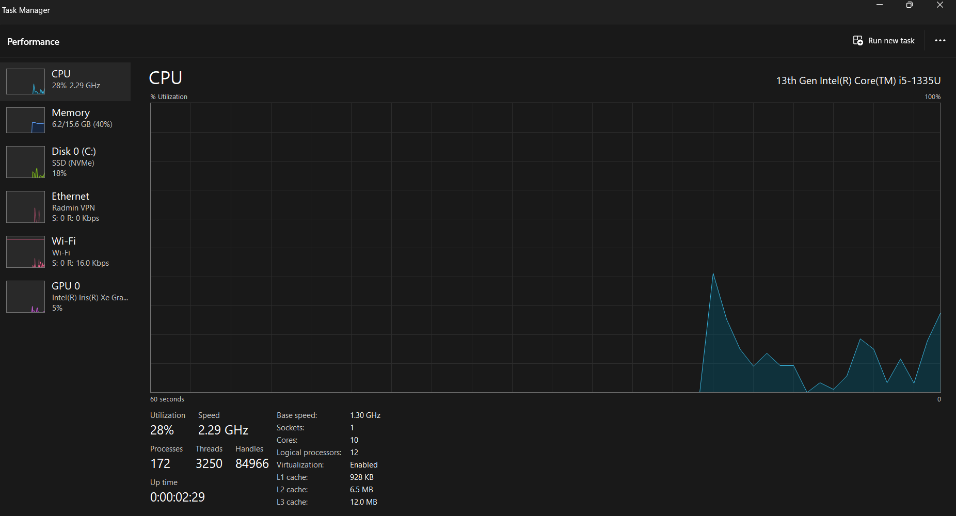This screenshot has width=956, height=516.
Task: Open the Memory usage thumbnail graph
Action: tap(25, 120)
